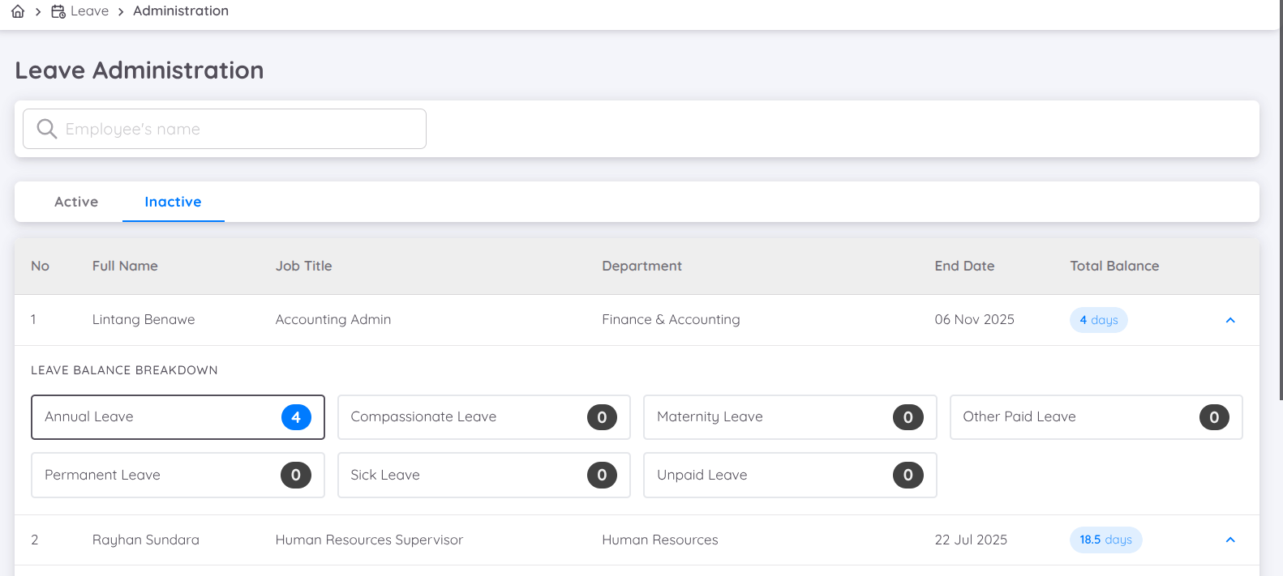The height and width of the screenshot is (576, 1283).
Task: Focus the Employee's name search field
Action: [x=225, y=129]
